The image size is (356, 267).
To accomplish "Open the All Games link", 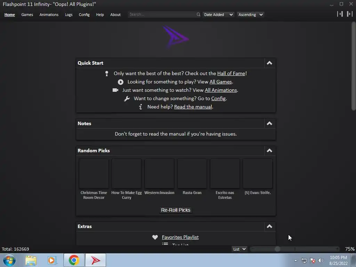I will coord(220,82).
